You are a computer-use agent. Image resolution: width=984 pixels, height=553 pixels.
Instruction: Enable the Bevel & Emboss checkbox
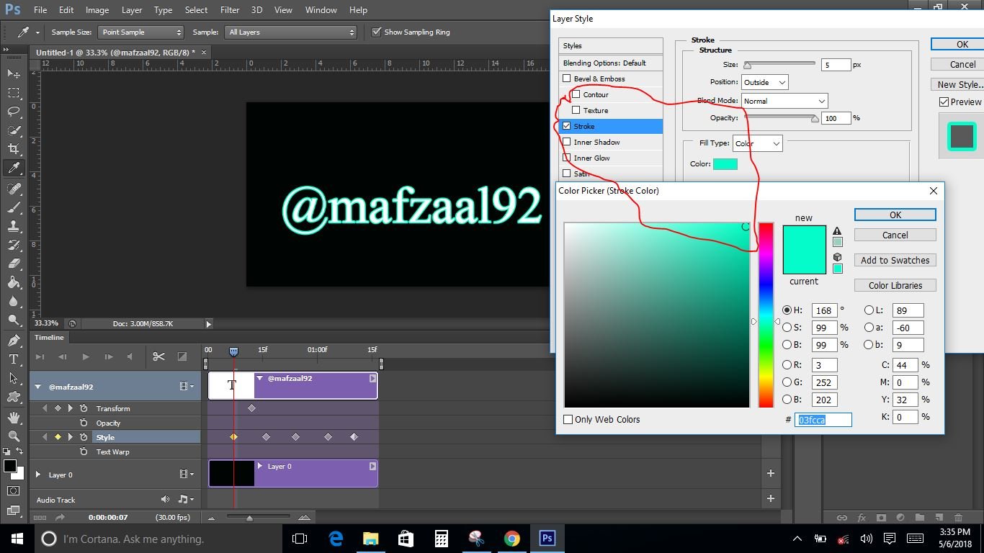[567, 78]
